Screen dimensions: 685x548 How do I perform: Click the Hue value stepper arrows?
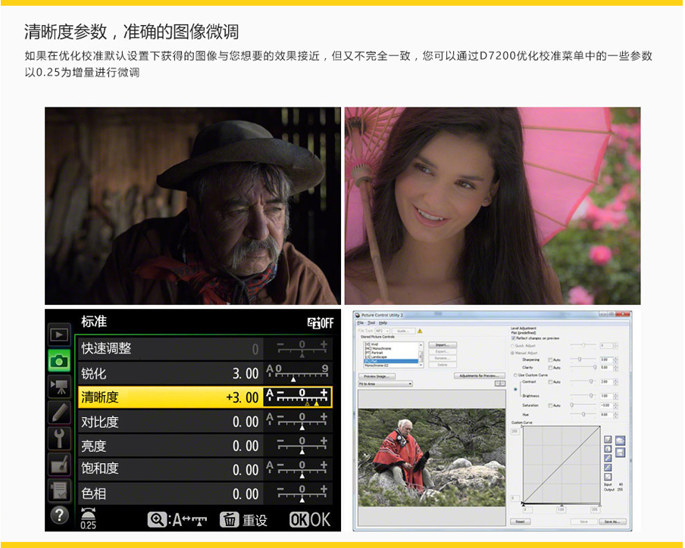pyautogui.click(x=615, y=415)
